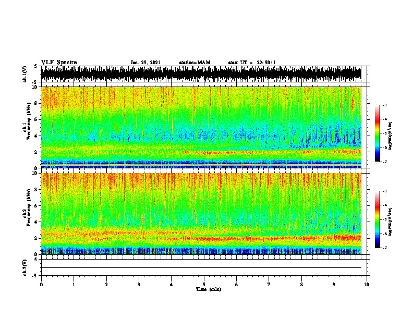Click the ch.2 spectrogram color scale bar
The width and height of the screenshot is (413, 319).
pyautogui.click(x=378, y=219)
